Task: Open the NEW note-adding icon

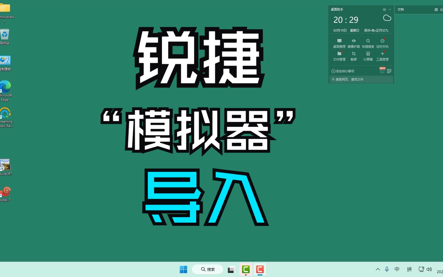Action: coord(382,71)
